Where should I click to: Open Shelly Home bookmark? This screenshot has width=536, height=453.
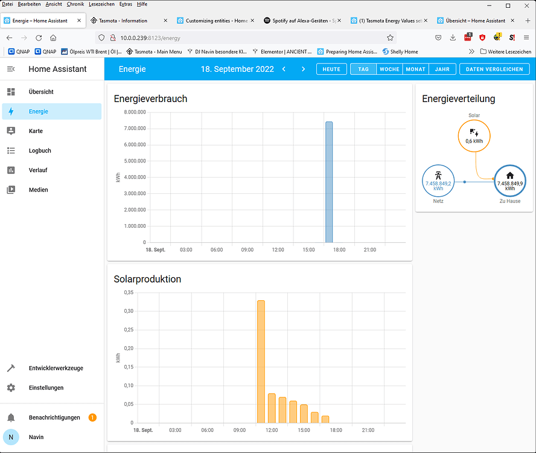(400, 52)
